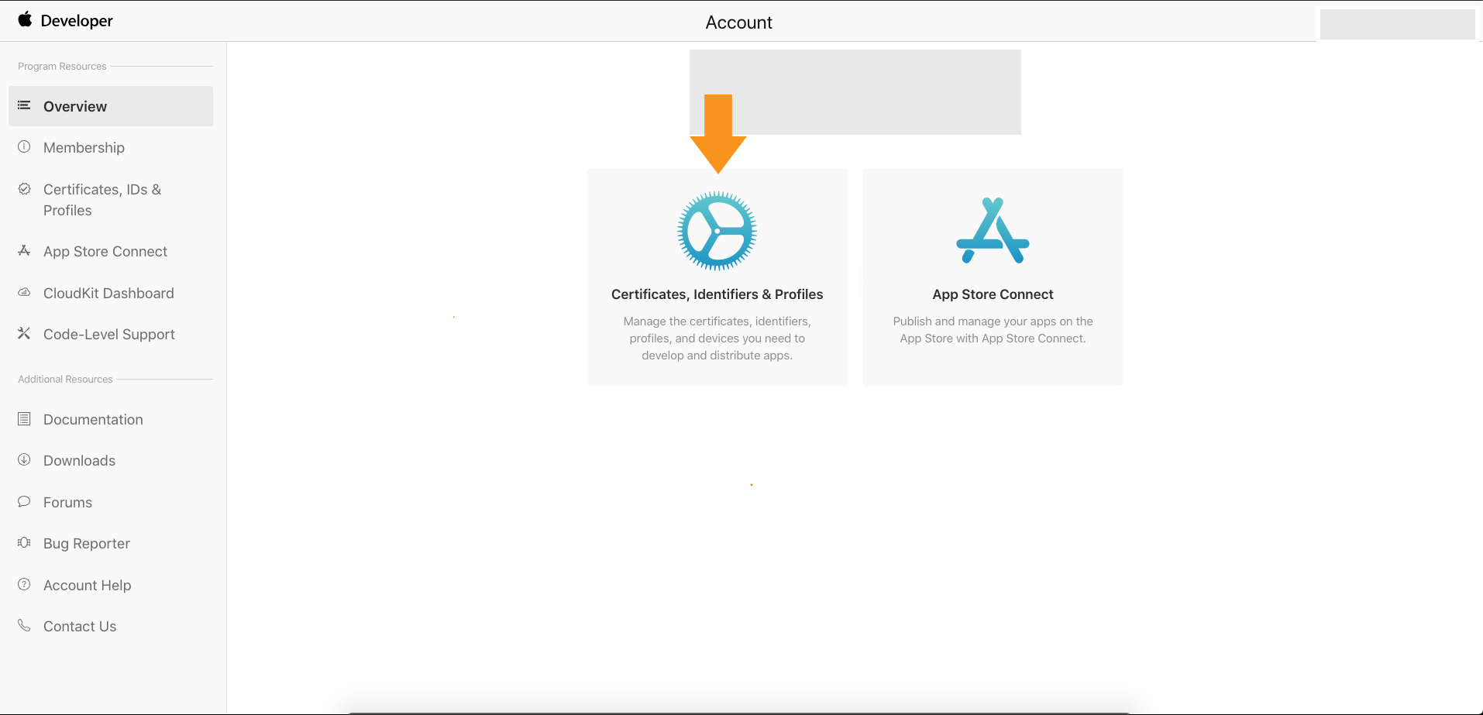
Task: Click the Downloads arrow icon
Action: point(24,459)
